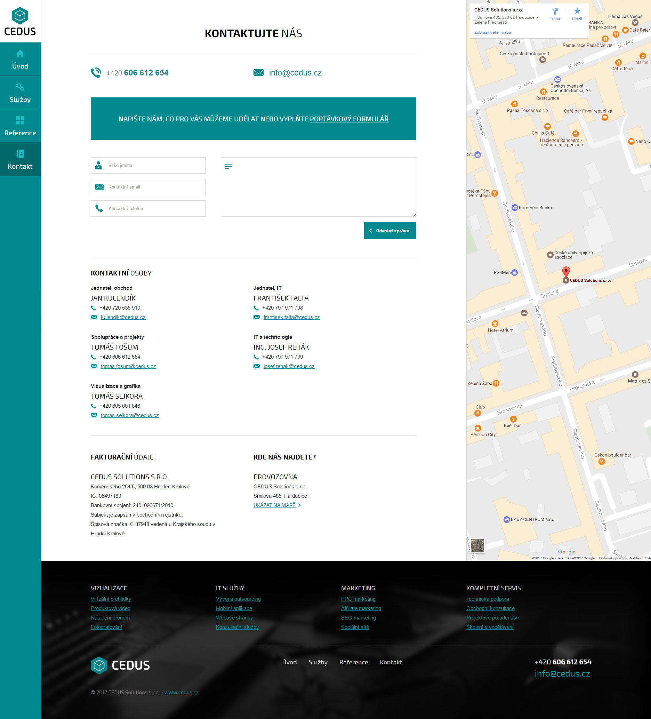Click the main info@cedus.cz email link
The width and height of the screenshot is (651, 719).
[x=295, y=73]
